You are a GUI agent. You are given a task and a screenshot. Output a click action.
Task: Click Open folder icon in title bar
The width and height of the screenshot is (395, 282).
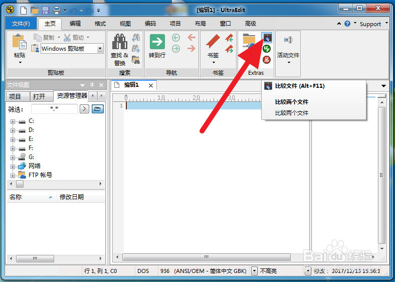pyautogui.click(x=35, y=10)
